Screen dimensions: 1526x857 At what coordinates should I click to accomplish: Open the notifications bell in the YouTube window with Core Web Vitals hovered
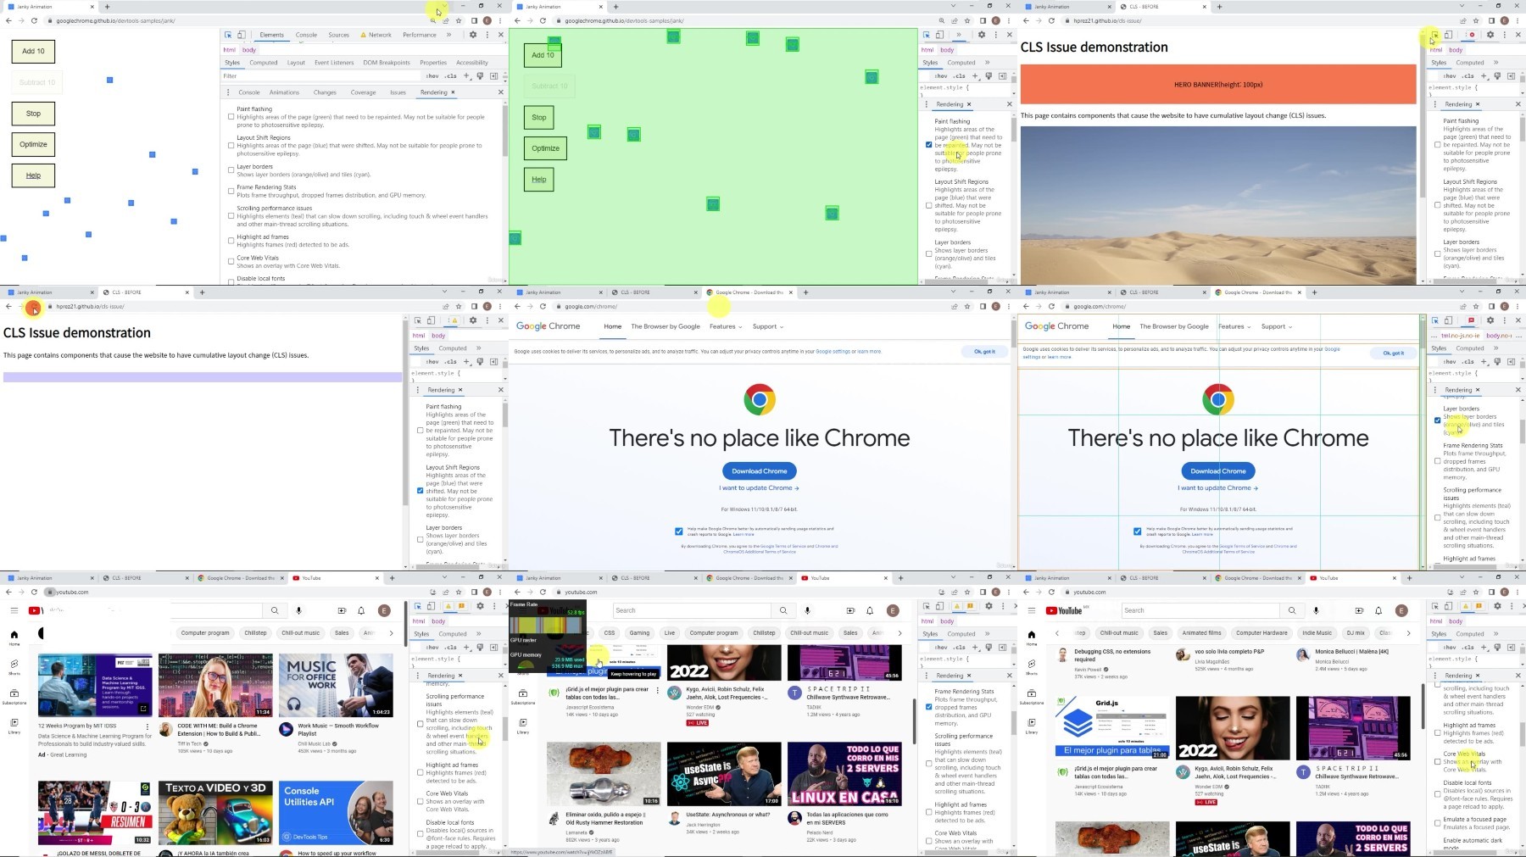1378,610
